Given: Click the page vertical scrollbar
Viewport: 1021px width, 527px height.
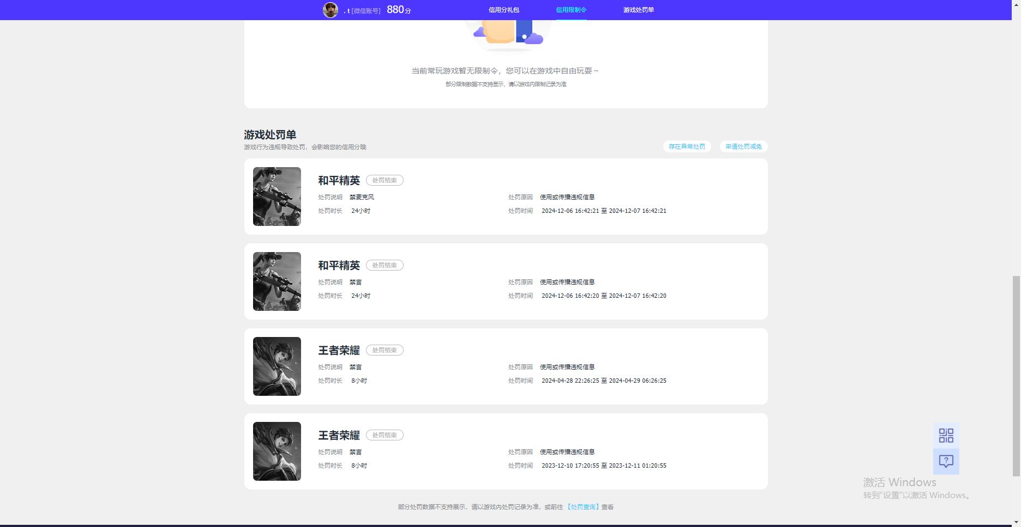Looking at the screenshot, I should pyautogui.click(x=1016, y=376).
